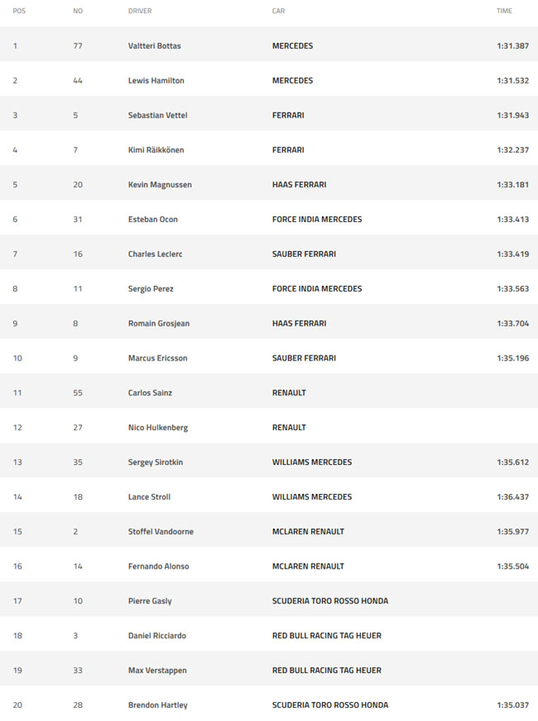The width and height of the screenshot is (538, 721).
Task: Open Lewis Hamilton's driver entry
Action: click(156, 80)
